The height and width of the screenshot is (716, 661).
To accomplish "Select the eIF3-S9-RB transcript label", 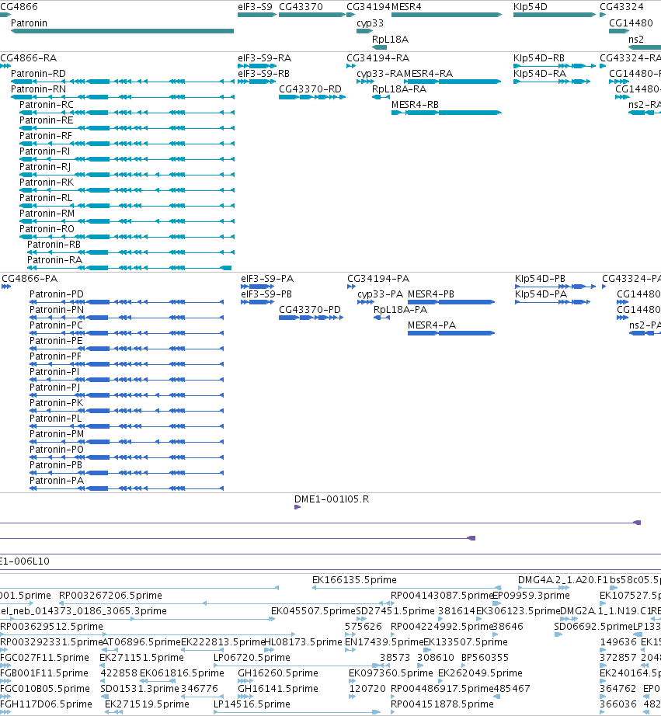I will tap(263, 74).
